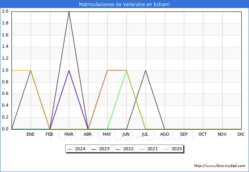The width and height of the screenshot is (249, 172).
Task: Click the SEP month axis label
Action: click(184, 134)
